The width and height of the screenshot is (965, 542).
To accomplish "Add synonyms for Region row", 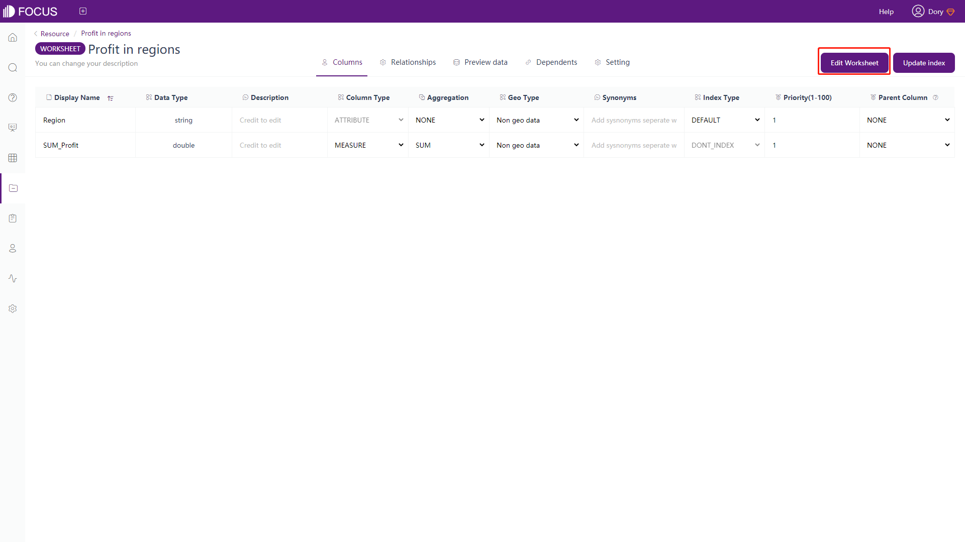I will (x=634, y=120).
